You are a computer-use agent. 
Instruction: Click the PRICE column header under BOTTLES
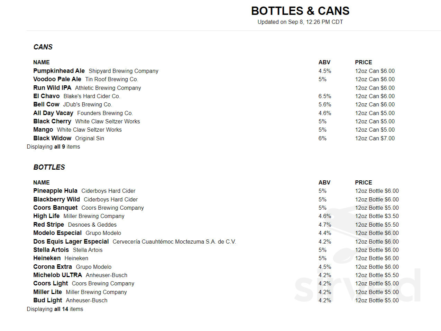coord(364,182)
